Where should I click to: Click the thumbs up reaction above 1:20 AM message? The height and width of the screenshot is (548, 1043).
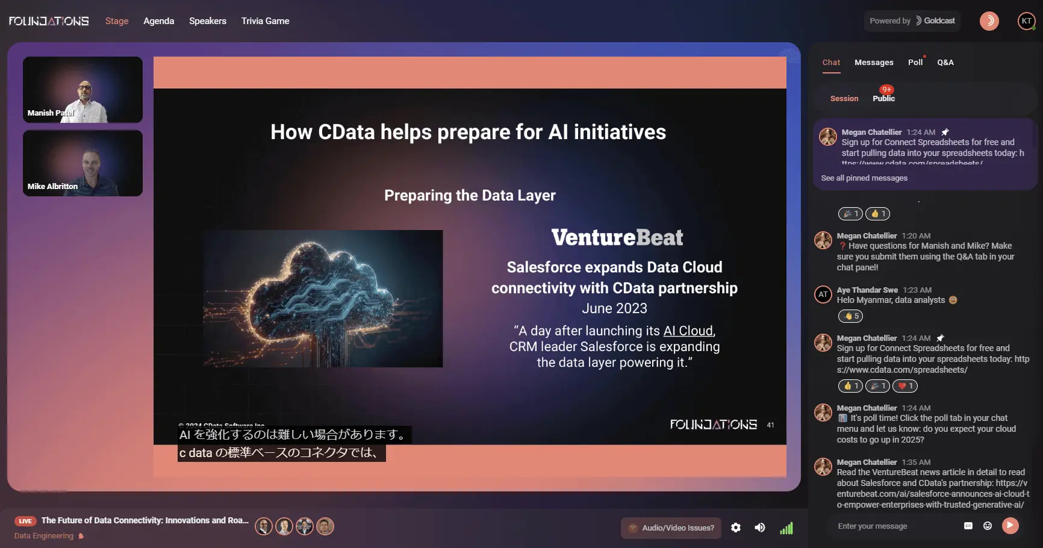coord(877,214)
